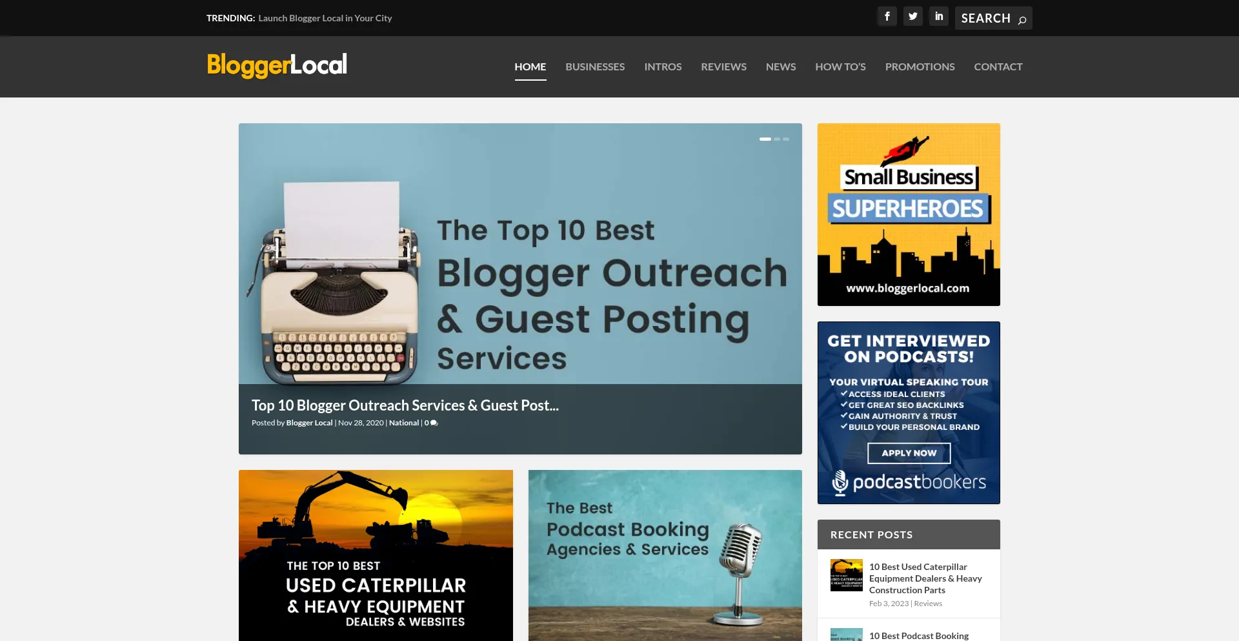Image resolution: width=1239 pixels, height=641 pixels.
Task: Open trending link Launch Blogger Local in Your City
Action: click(x=325, y=18)
